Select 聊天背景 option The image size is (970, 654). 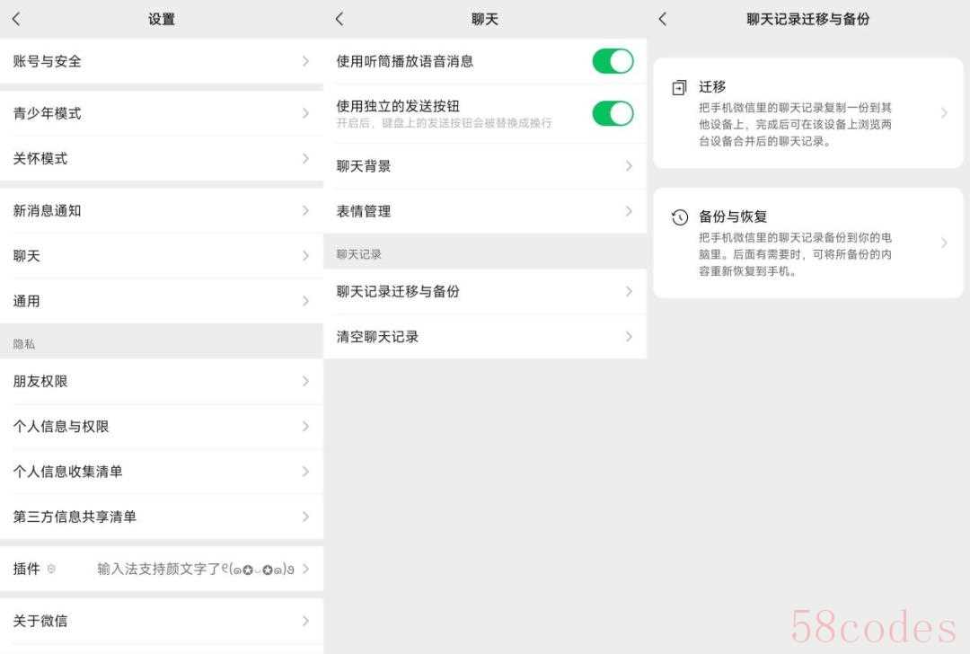pyautogui.click(x=485, y=166)
